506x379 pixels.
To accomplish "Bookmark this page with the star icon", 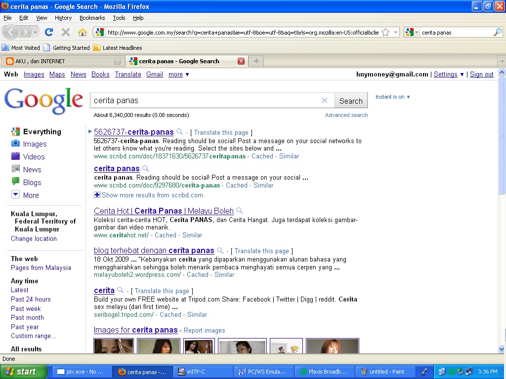I will click(x=385, y=32).
